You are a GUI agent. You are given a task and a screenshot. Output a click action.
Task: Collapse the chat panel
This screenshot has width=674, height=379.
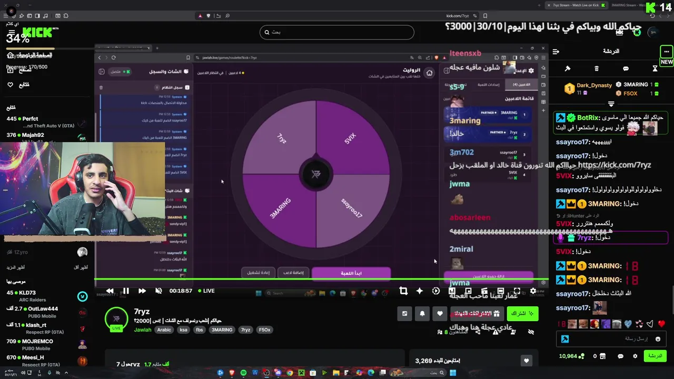coord(556,52)
